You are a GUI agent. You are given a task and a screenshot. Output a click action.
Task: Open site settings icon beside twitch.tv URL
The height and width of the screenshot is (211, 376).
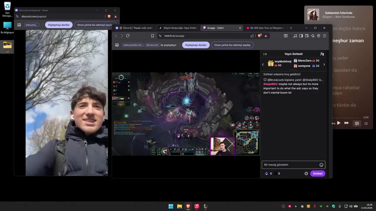coord(160,36)
